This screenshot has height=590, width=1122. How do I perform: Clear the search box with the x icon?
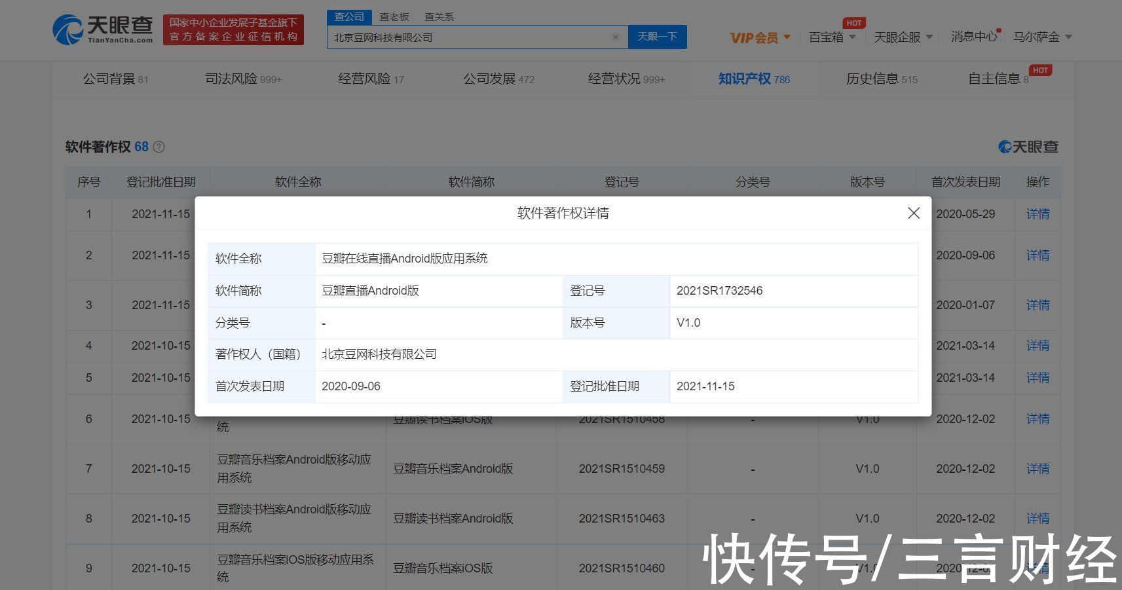pos(615,37)
